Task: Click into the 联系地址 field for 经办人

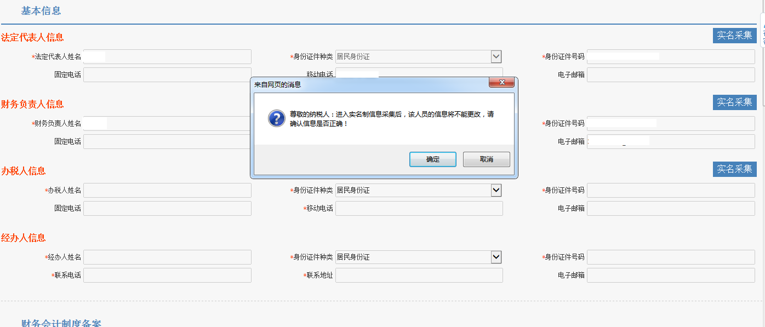Action: pyautogui.click(x=418, y=275)
